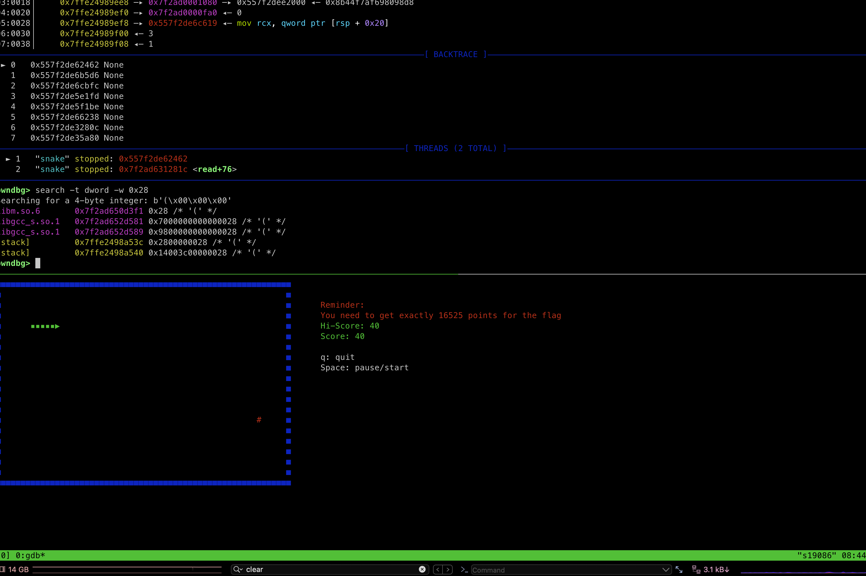Expand the Command history dropdown
The width and height of the screenshot is (866, 576).
tap(665, 570)
